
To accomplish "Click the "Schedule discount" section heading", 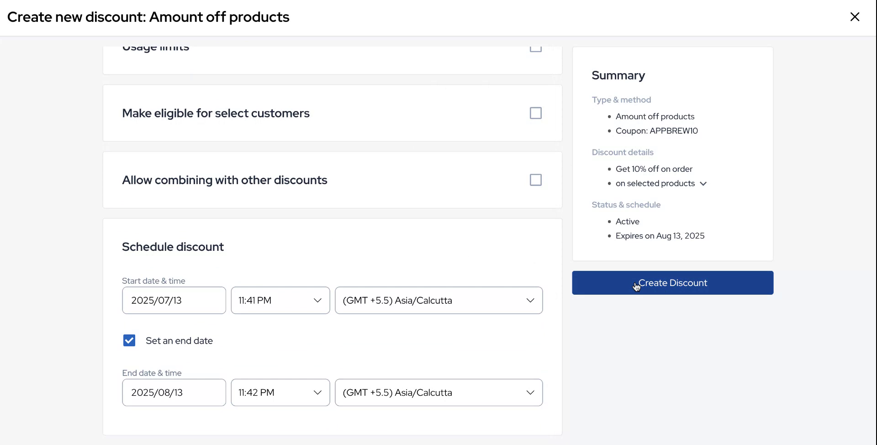I will (173, 246).
